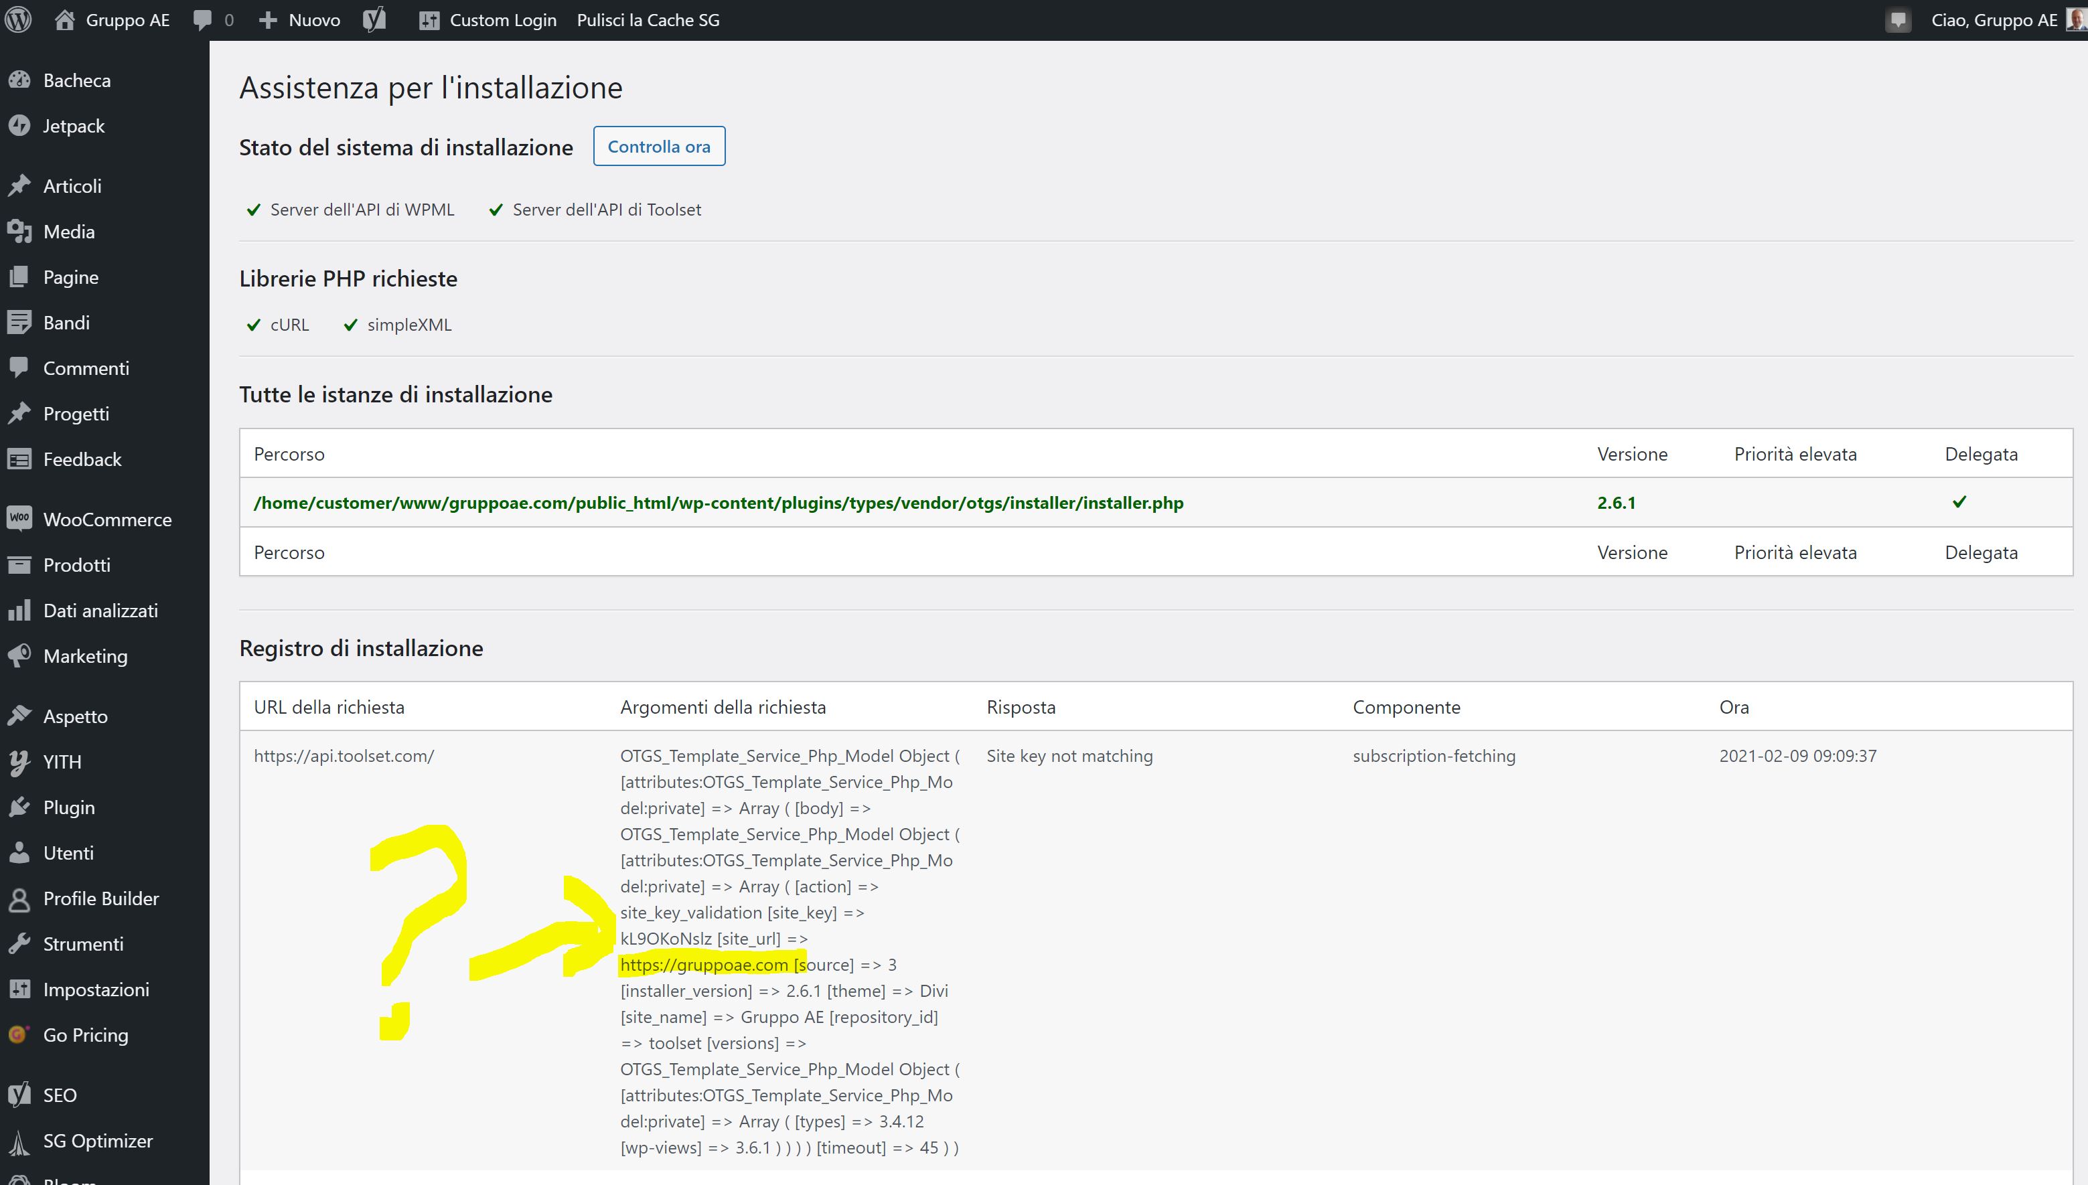Click the Articoli pin icon
Screen dimensions: 2088x1185
pos(19,185)
